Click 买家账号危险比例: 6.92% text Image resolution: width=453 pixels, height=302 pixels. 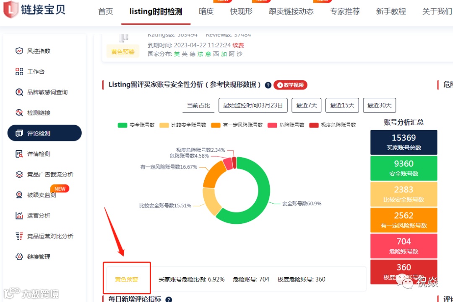[x=192, y=279]
